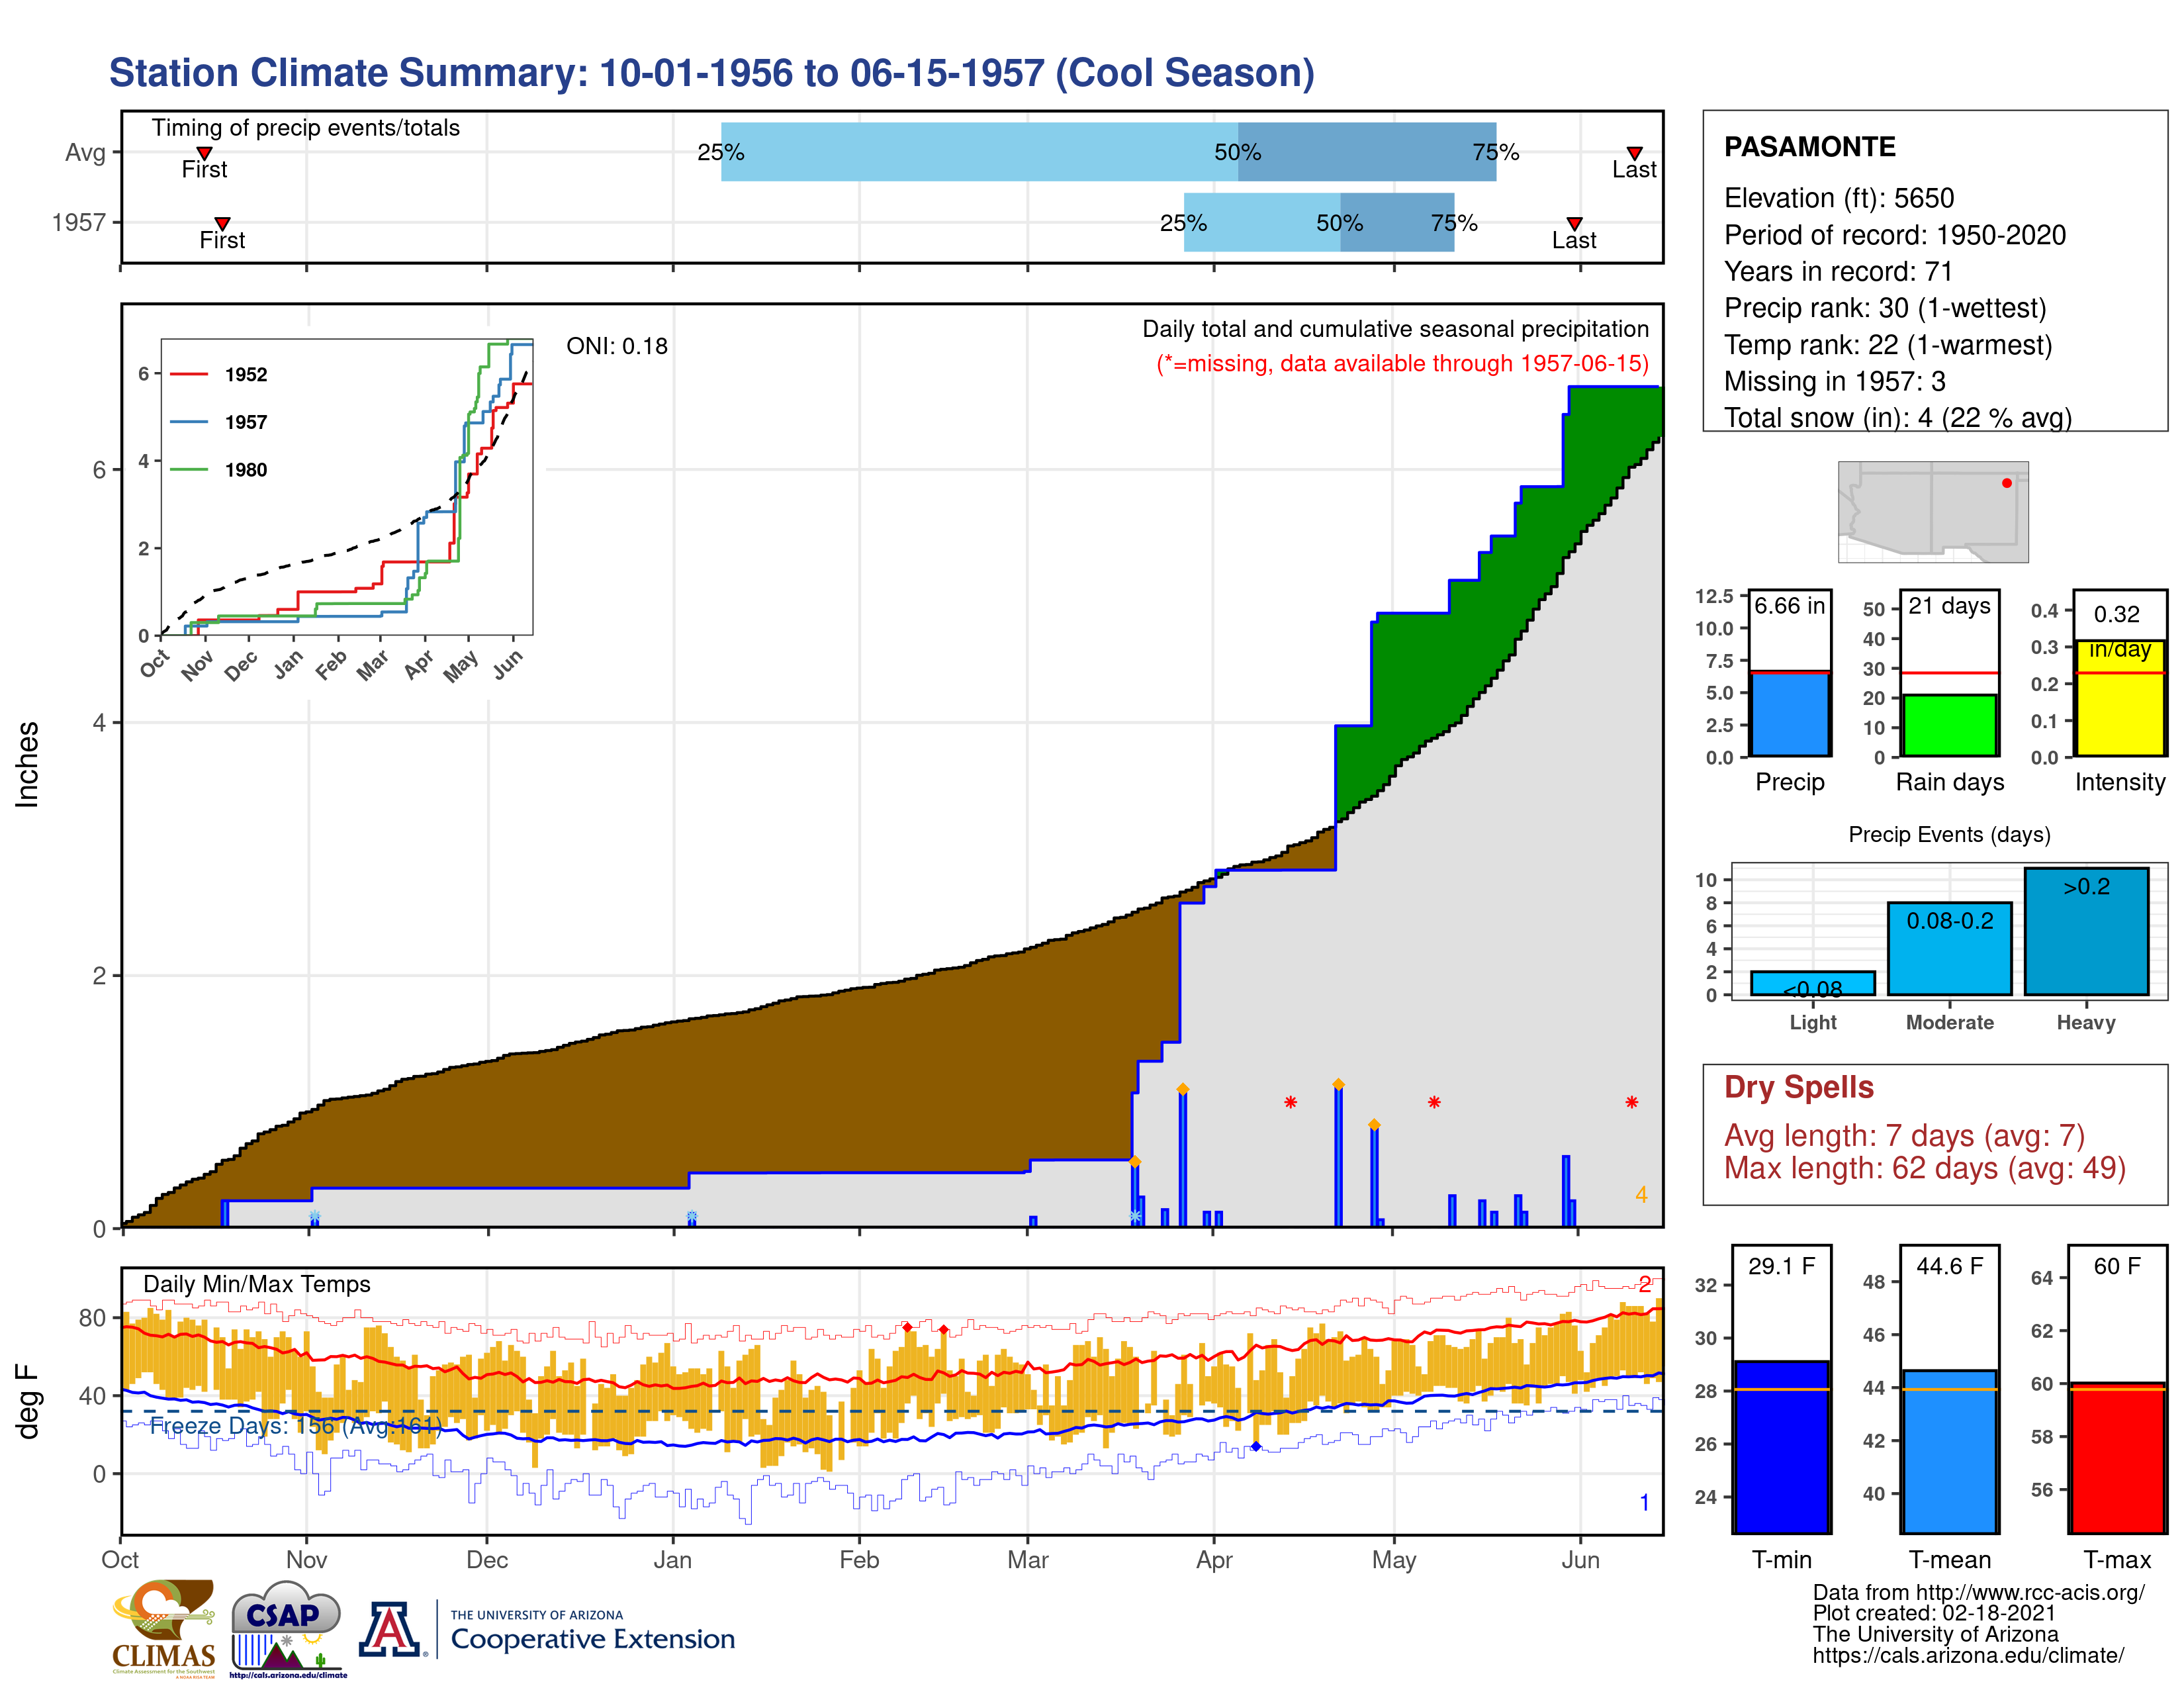The image size is (2184, 1688).
Task: Click the Heavy >0.2 precip events bar
Action: click(2086, 931)
